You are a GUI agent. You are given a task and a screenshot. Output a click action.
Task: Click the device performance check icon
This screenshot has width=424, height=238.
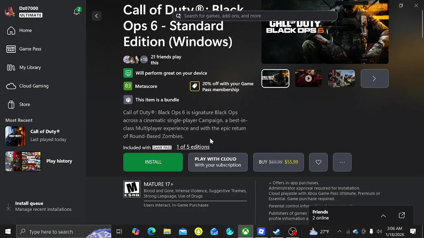[128, 73]
